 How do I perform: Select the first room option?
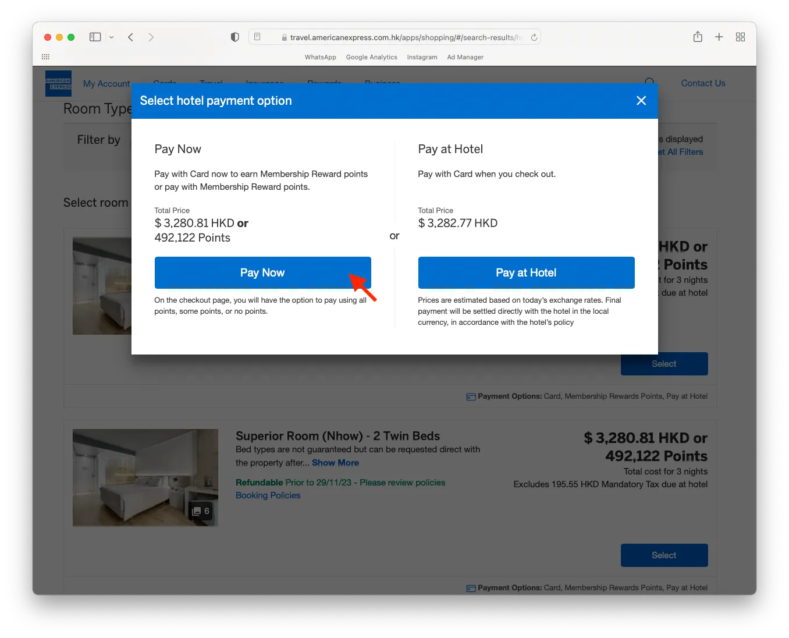[x=664, y=364]
